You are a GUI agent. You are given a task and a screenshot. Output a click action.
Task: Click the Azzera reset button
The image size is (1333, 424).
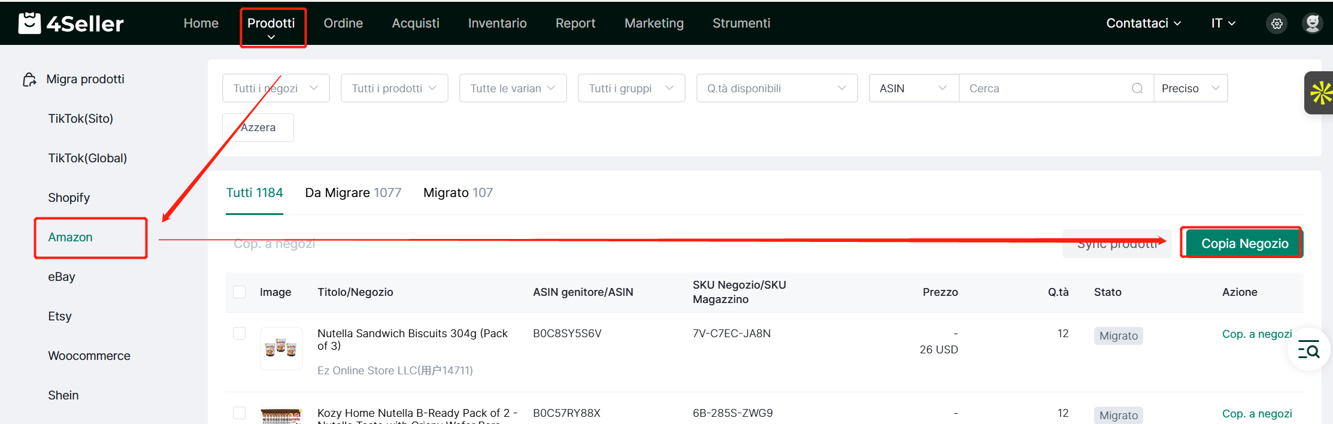[x=258, y=128]
